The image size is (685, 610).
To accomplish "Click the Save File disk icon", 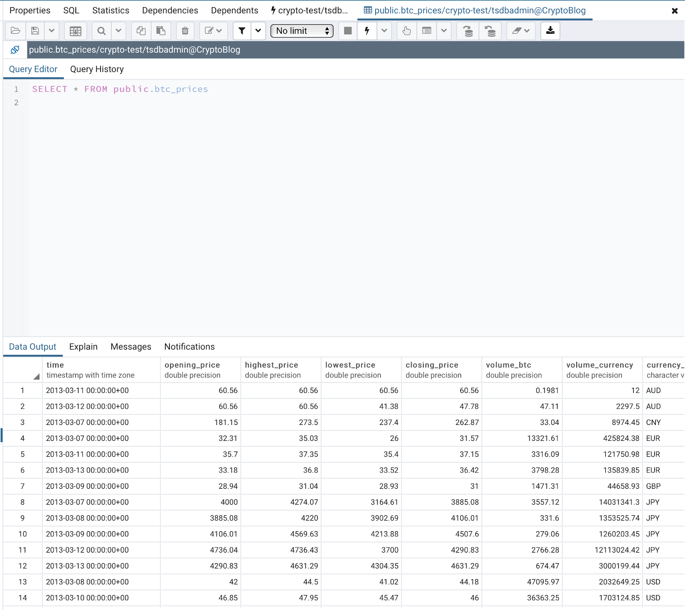I will (35, 31).
